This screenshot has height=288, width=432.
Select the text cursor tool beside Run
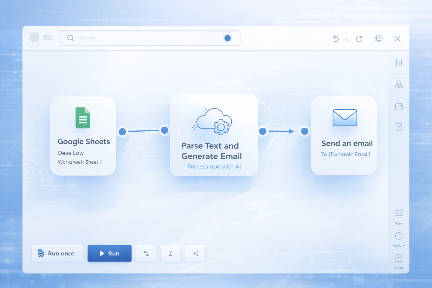[x=170, y=253]
